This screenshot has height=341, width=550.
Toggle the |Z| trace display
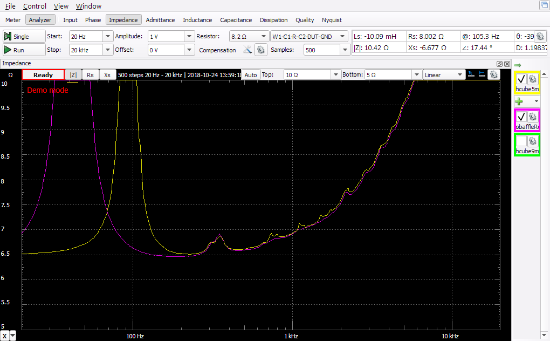(x=73, y=75)
